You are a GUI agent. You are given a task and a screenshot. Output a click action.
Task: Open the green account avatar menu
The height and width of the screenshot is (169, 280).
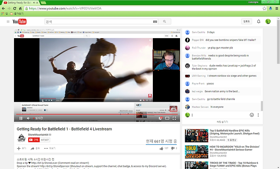268,21
